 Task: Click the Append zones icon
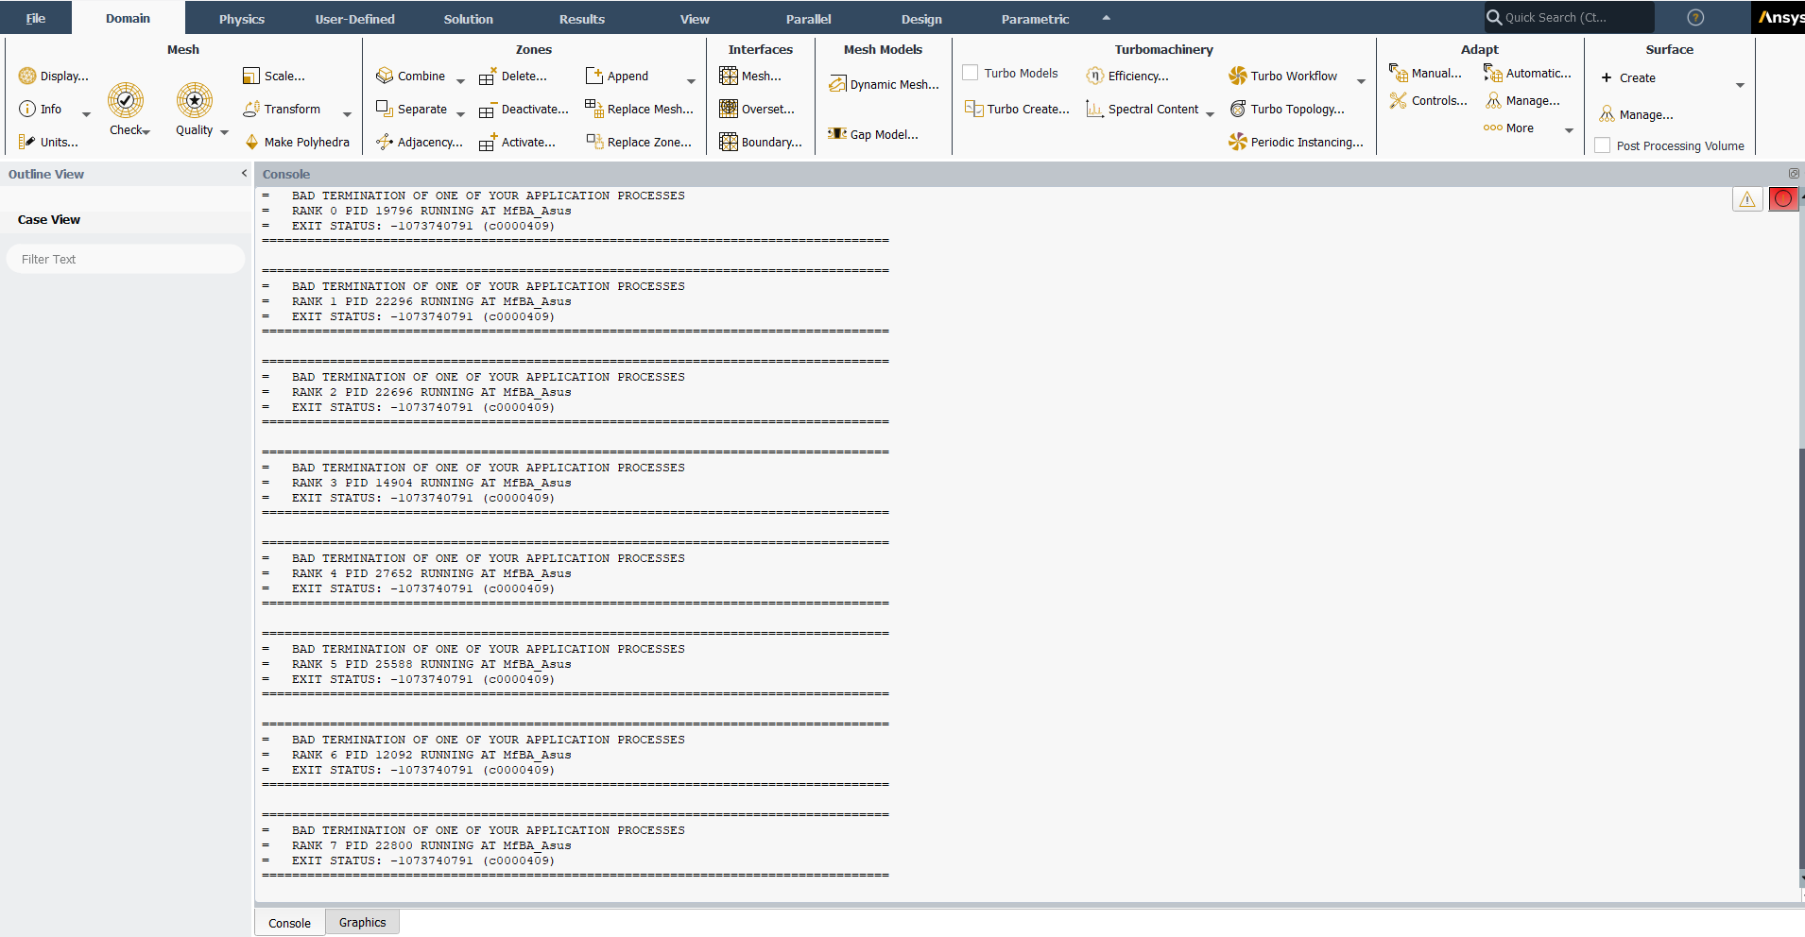(x=594, y=76)
